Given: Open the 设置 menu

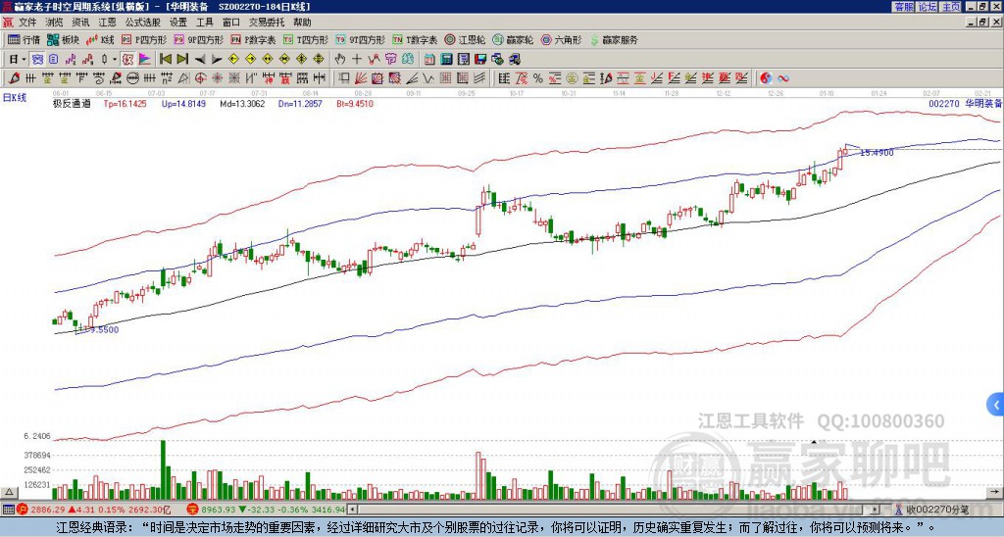Looking at the screenshot, I should [x=178, y=23].
